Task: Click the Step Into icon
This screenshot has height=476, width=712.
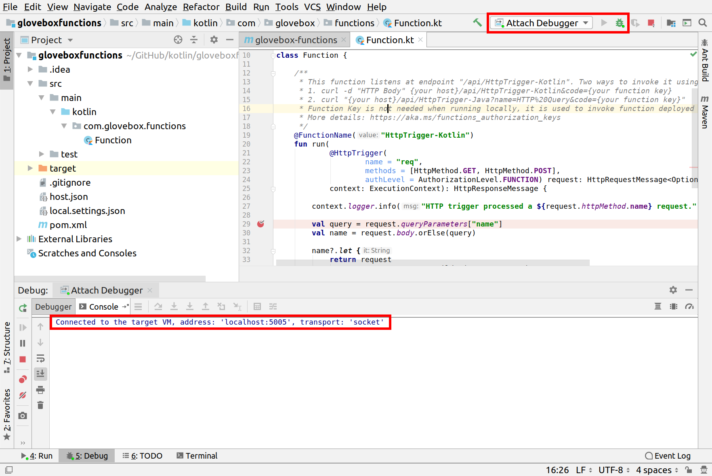Action: 174,306
